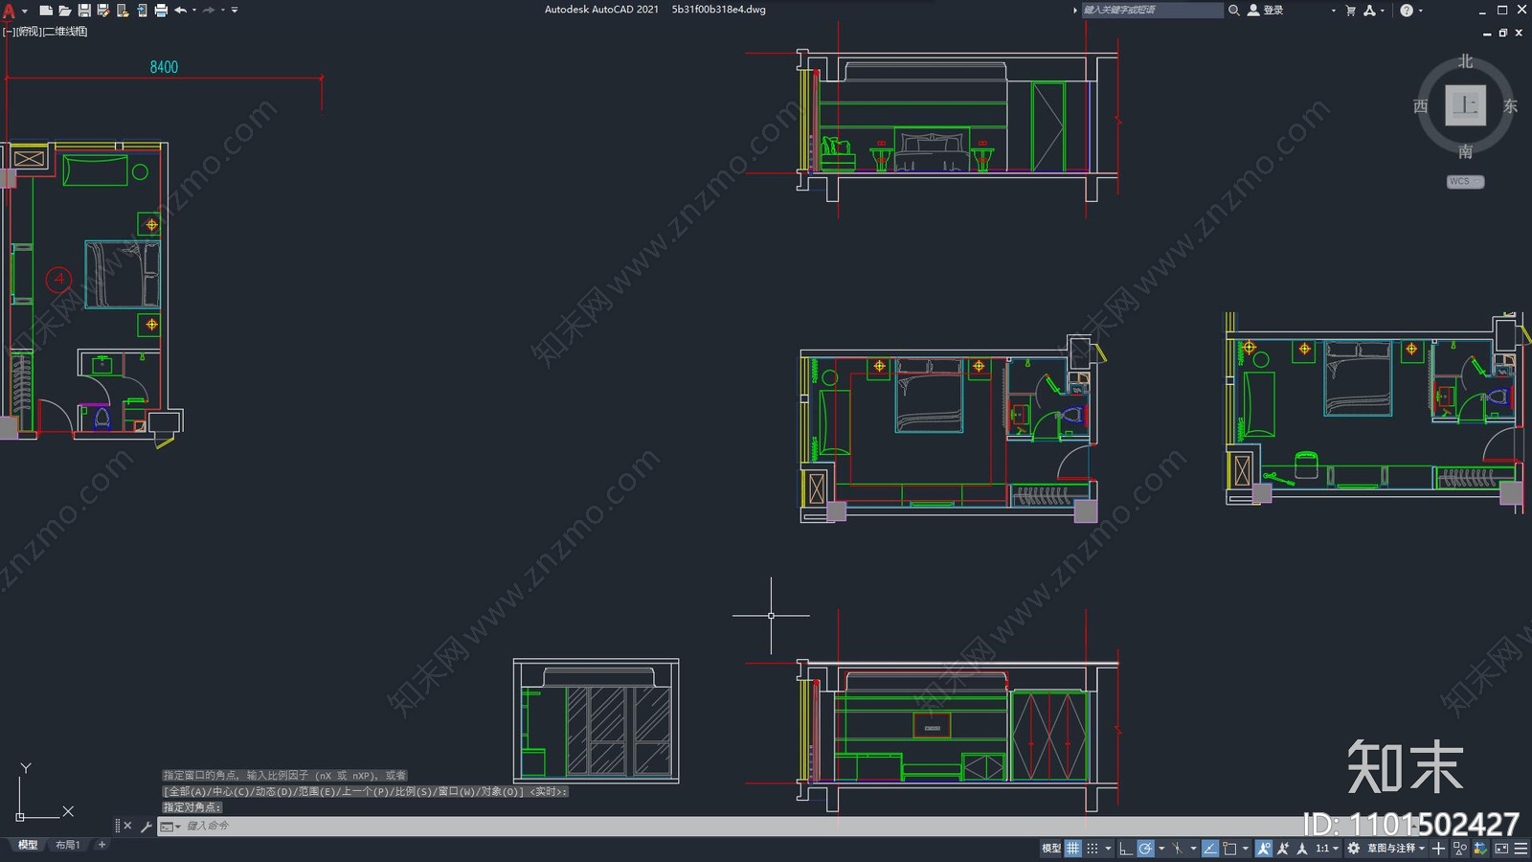Image resolution: width=1532 pixels, height=862 pixels.
Task: Switch to the 布局1 layout tab
Action: point(67,845)
